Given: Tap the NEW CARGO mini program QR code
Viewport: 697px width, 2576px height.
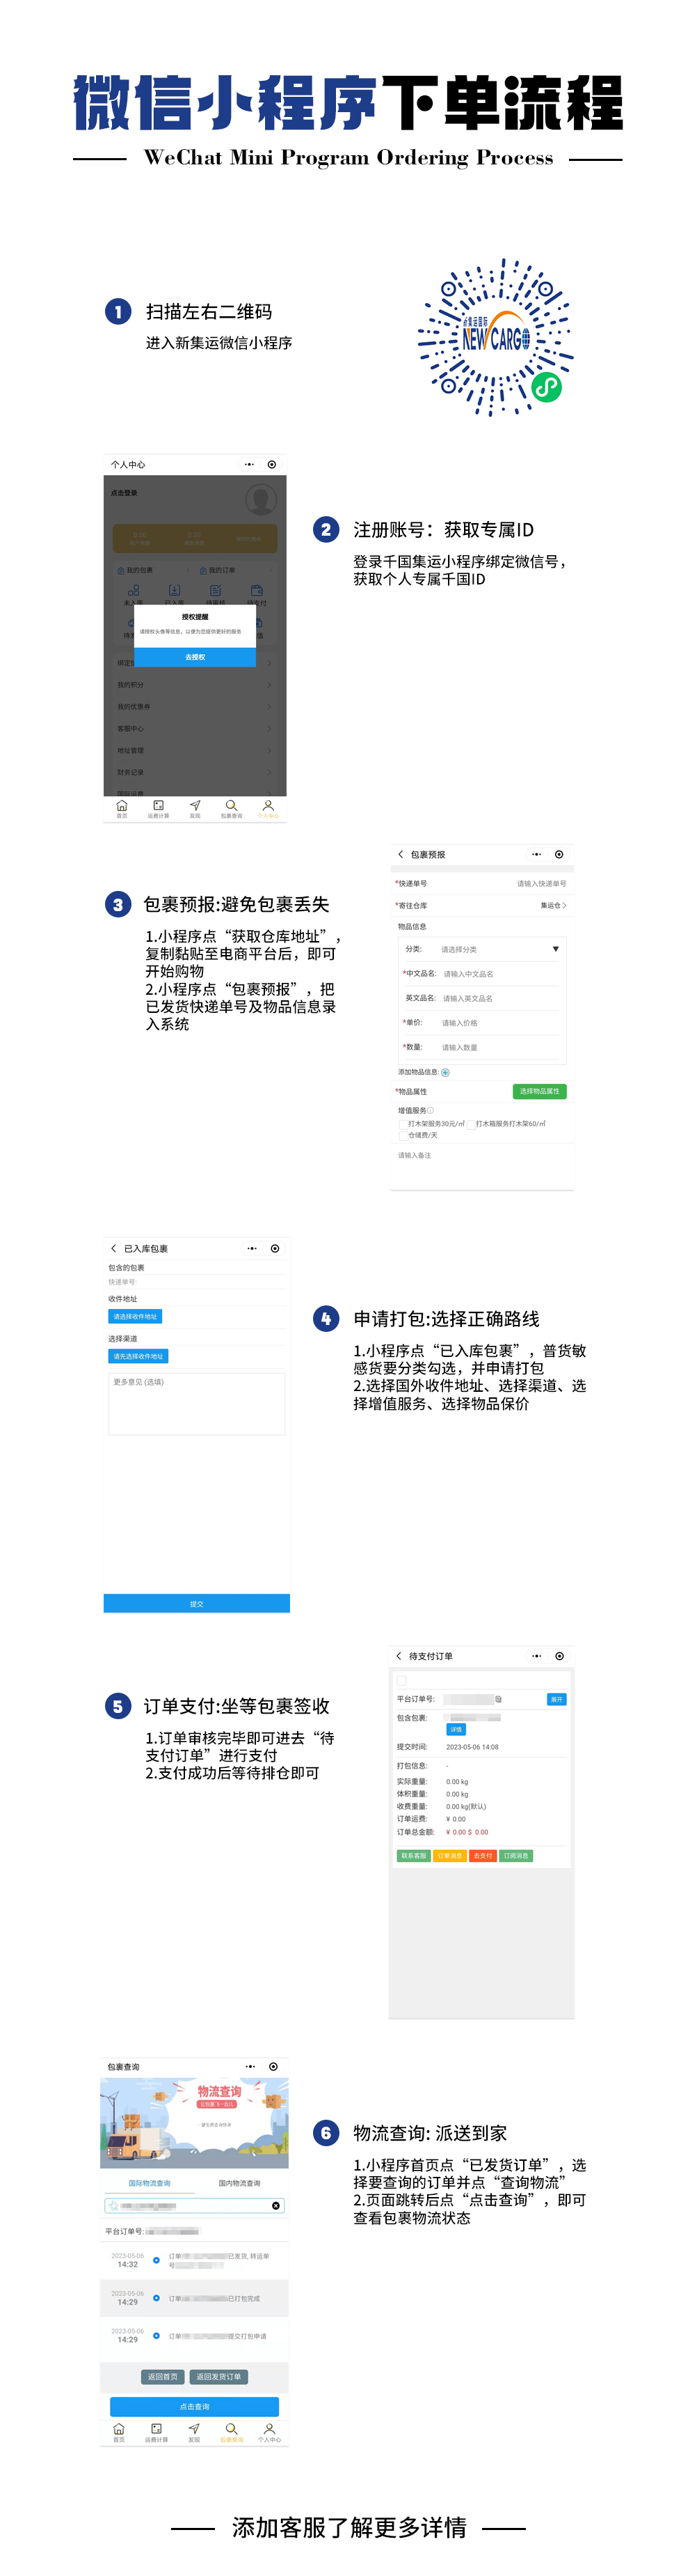Looking at the screenshot, I should tap(495, 337).
